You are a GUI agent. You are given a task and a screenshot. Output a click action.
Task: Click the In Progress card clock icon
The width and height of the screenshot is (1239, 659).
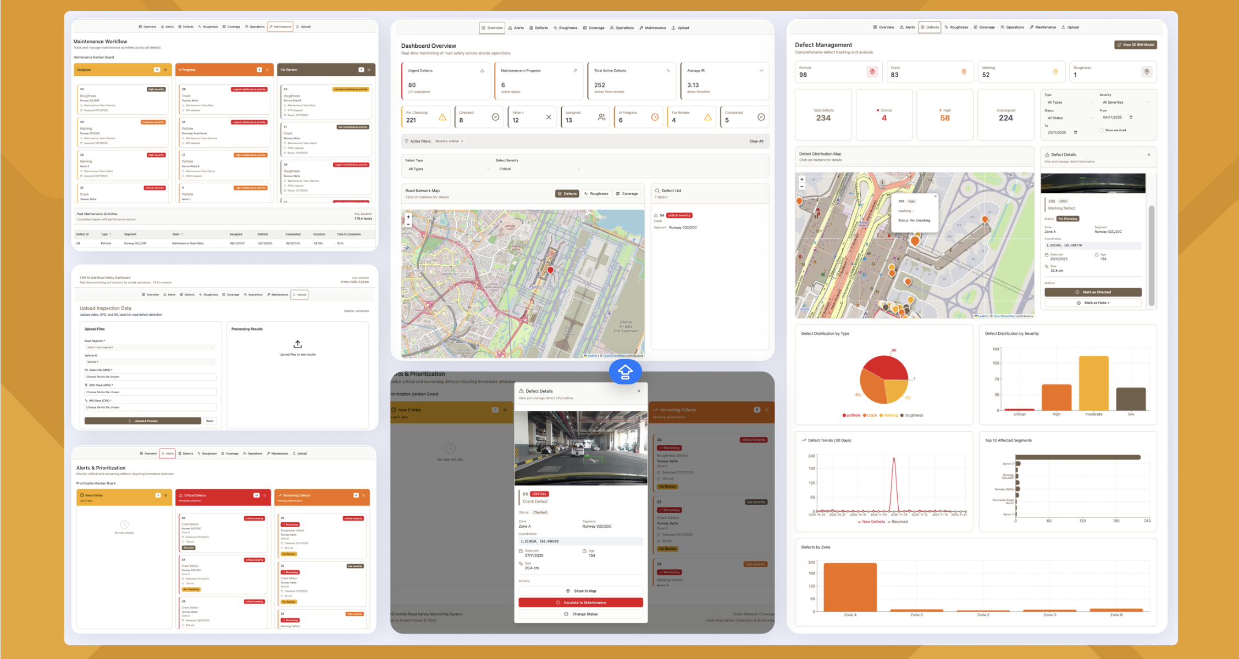point(655,117)
